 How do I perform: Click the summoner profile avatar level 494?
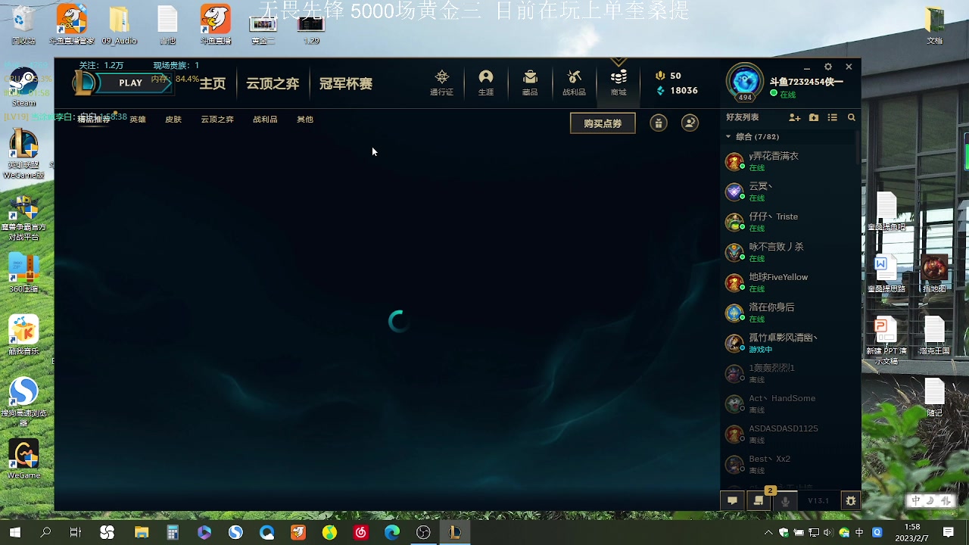pyautogui.click(x=745, y=83)
